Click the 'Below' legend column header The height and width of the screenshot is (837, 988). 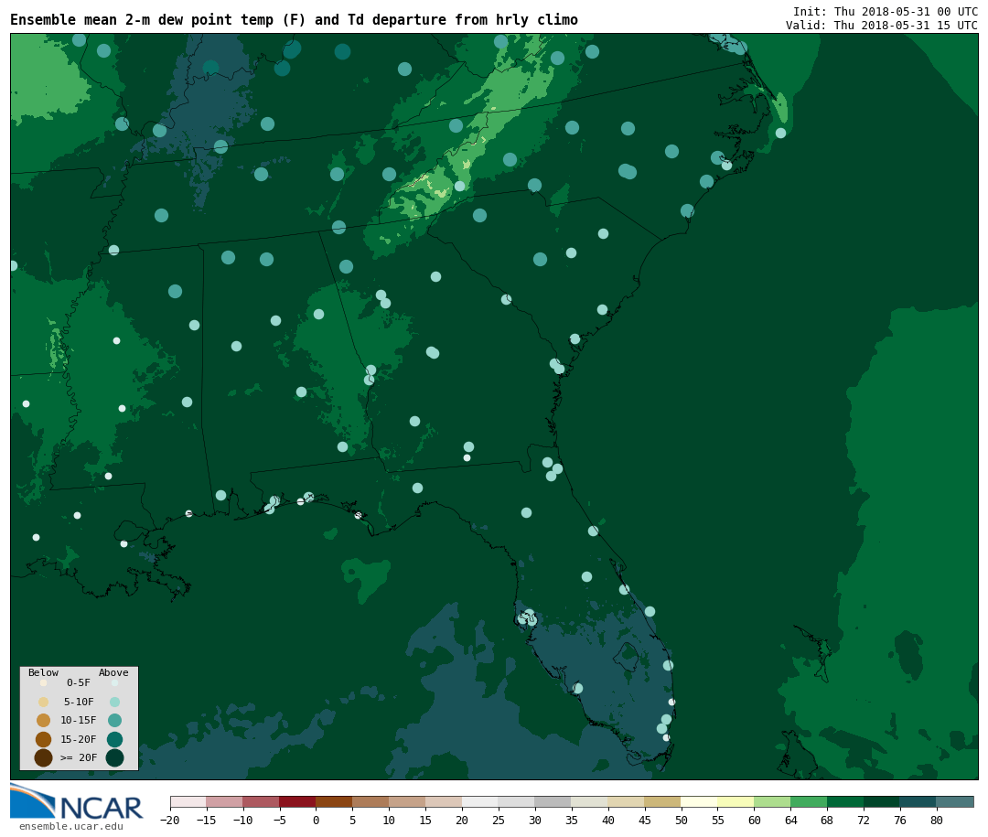point(44,672)
